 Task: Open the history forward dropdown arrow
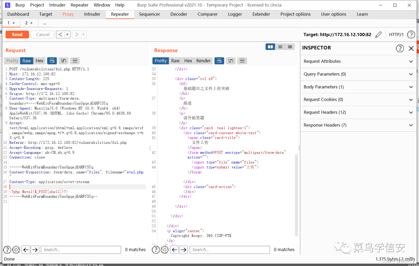pyautogui.click(x=83, y=35)
